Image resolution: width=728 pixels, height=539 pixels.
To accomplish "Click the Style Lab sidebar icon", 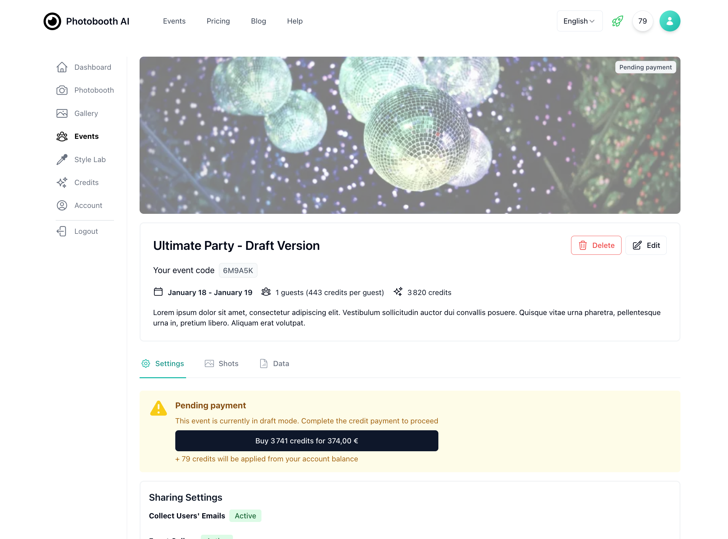I will 62,159.
